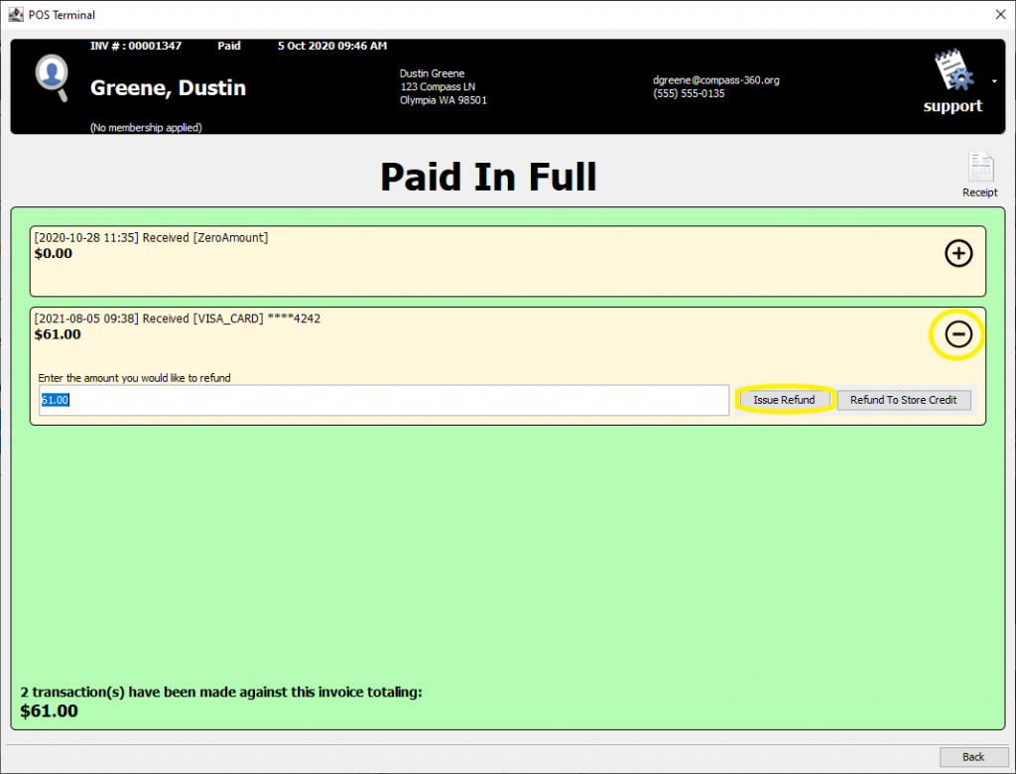Click the $61.00 VISA_CARD transaction amount
Screen dimensions: 1016x774
tap(58, 334)
